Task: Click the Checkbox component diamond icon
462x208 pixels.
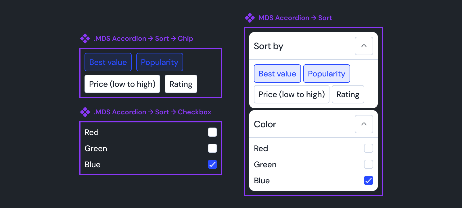Action: [x=85, y=112]
